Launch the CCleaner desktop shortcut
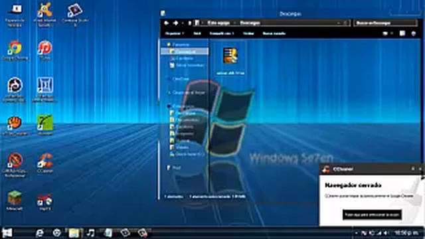Screen dimensions: 425x239 coord(45,163)
